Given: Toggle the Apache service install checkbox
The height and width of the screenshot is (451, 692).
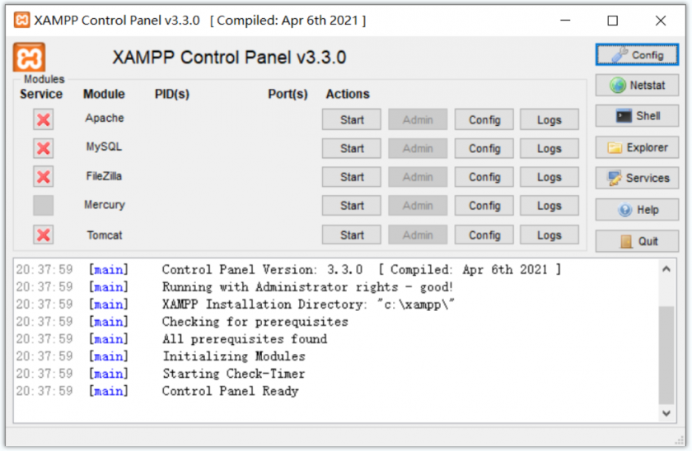Looking at the screenshot, I should tap(43, 119).
